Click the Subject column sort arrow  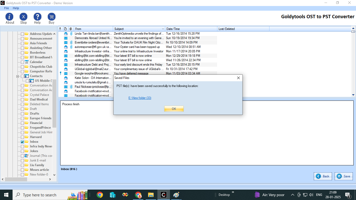click(163, 29)
